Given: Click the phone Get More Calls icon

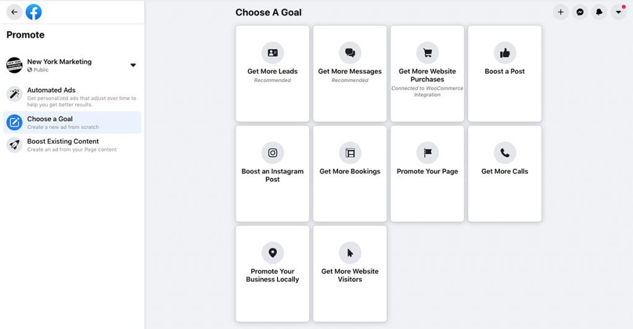Looking at the screenshot, I should coord(505,153).
